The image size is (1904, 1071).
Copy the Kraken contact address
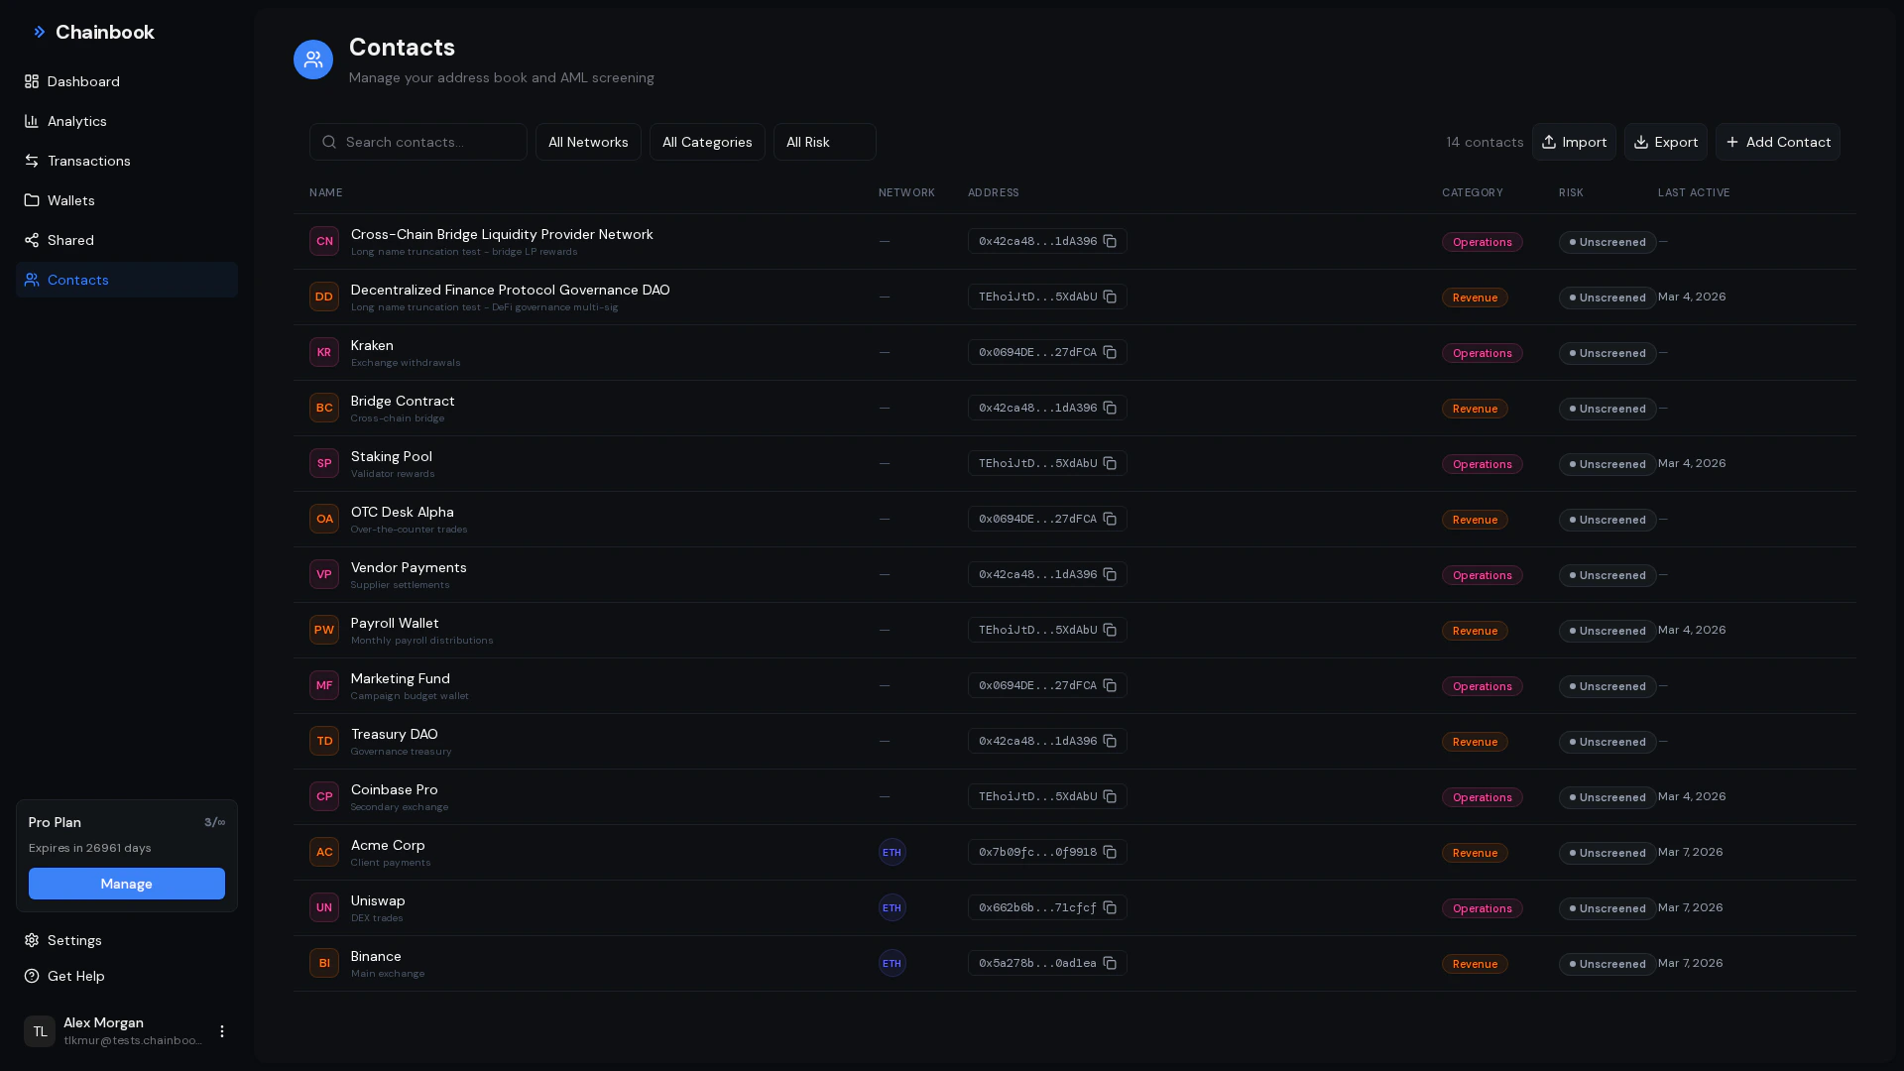[1110, 352]
